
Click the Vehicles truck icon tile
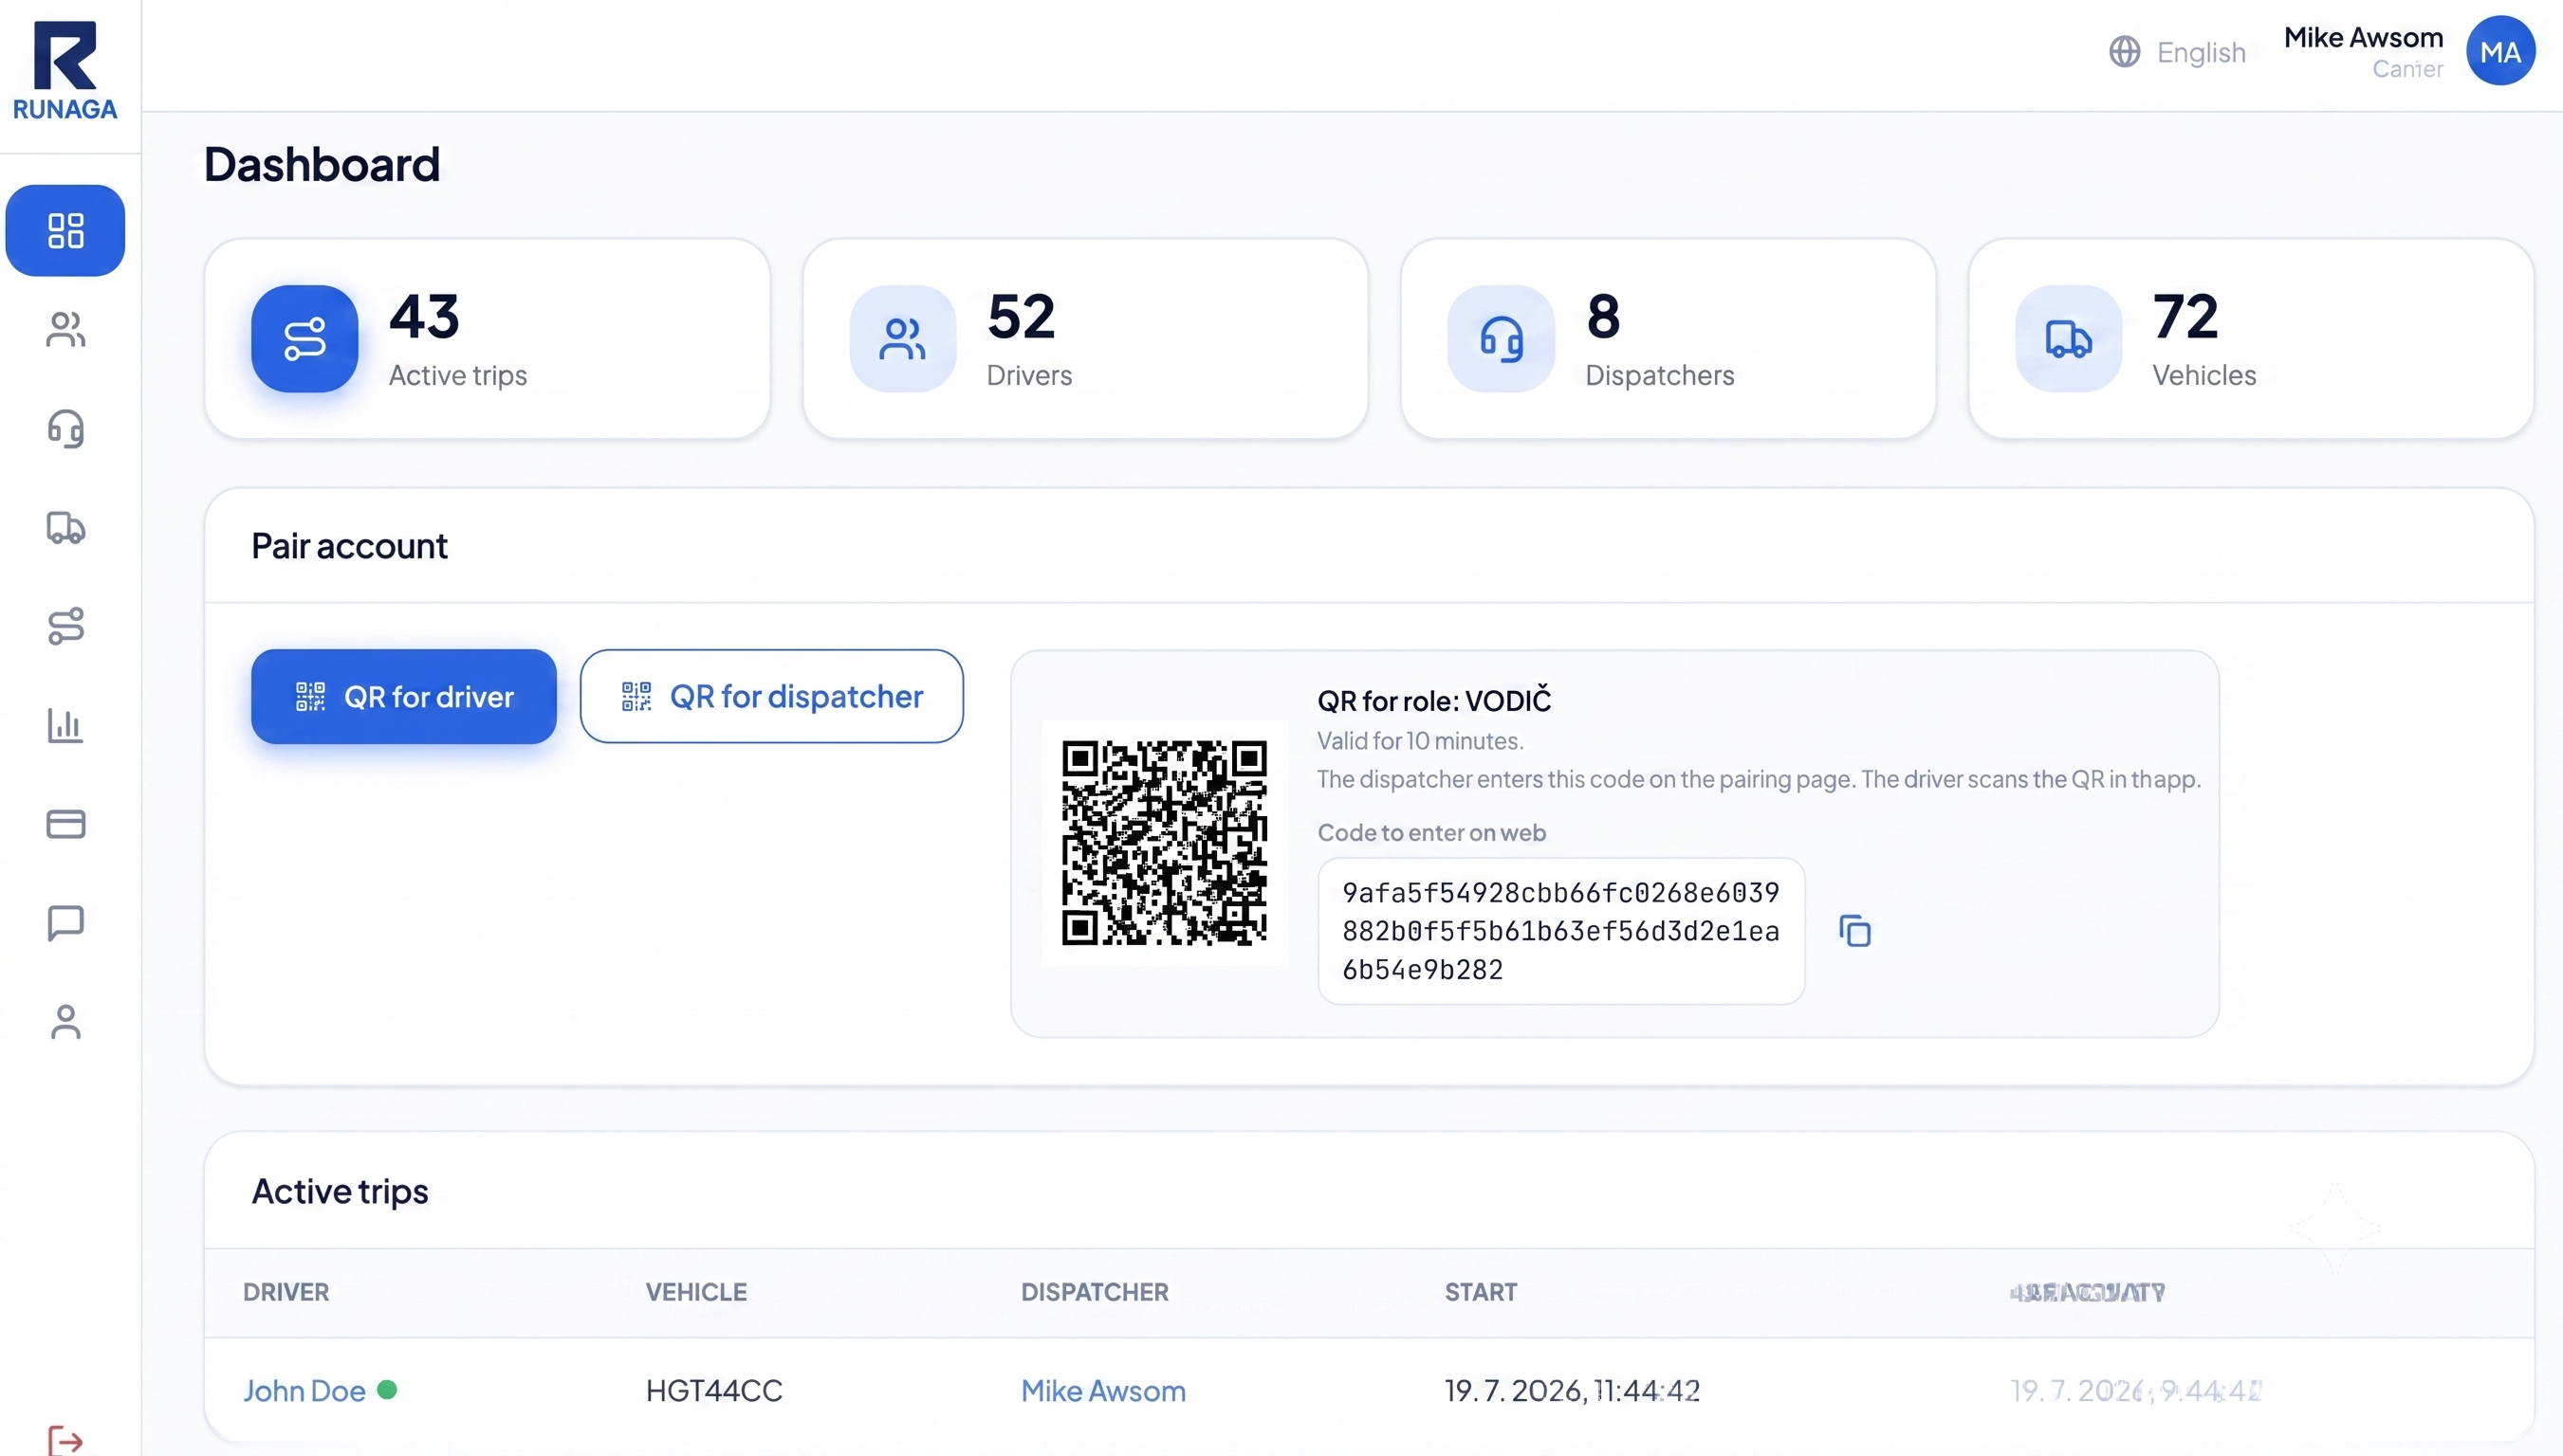(2068, 338)
